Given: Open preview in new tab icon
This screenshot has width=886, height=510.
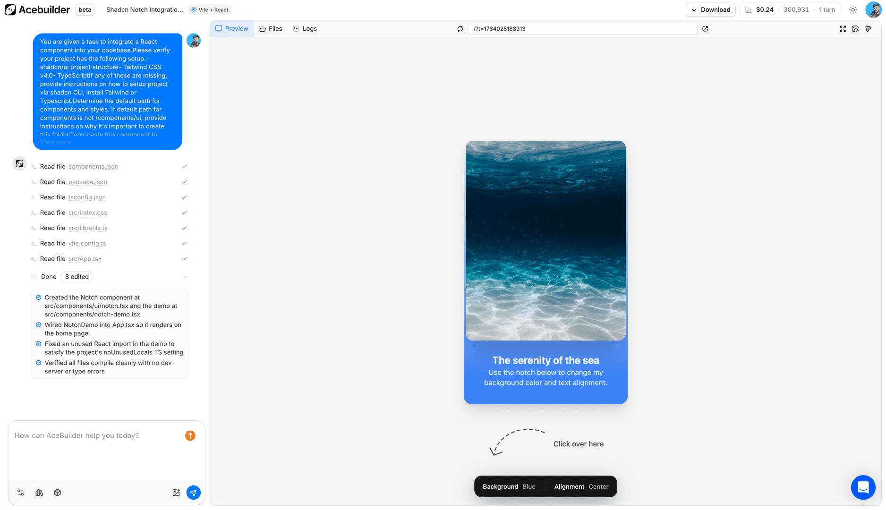Looking at the screenshot, I should pos(705,29).
